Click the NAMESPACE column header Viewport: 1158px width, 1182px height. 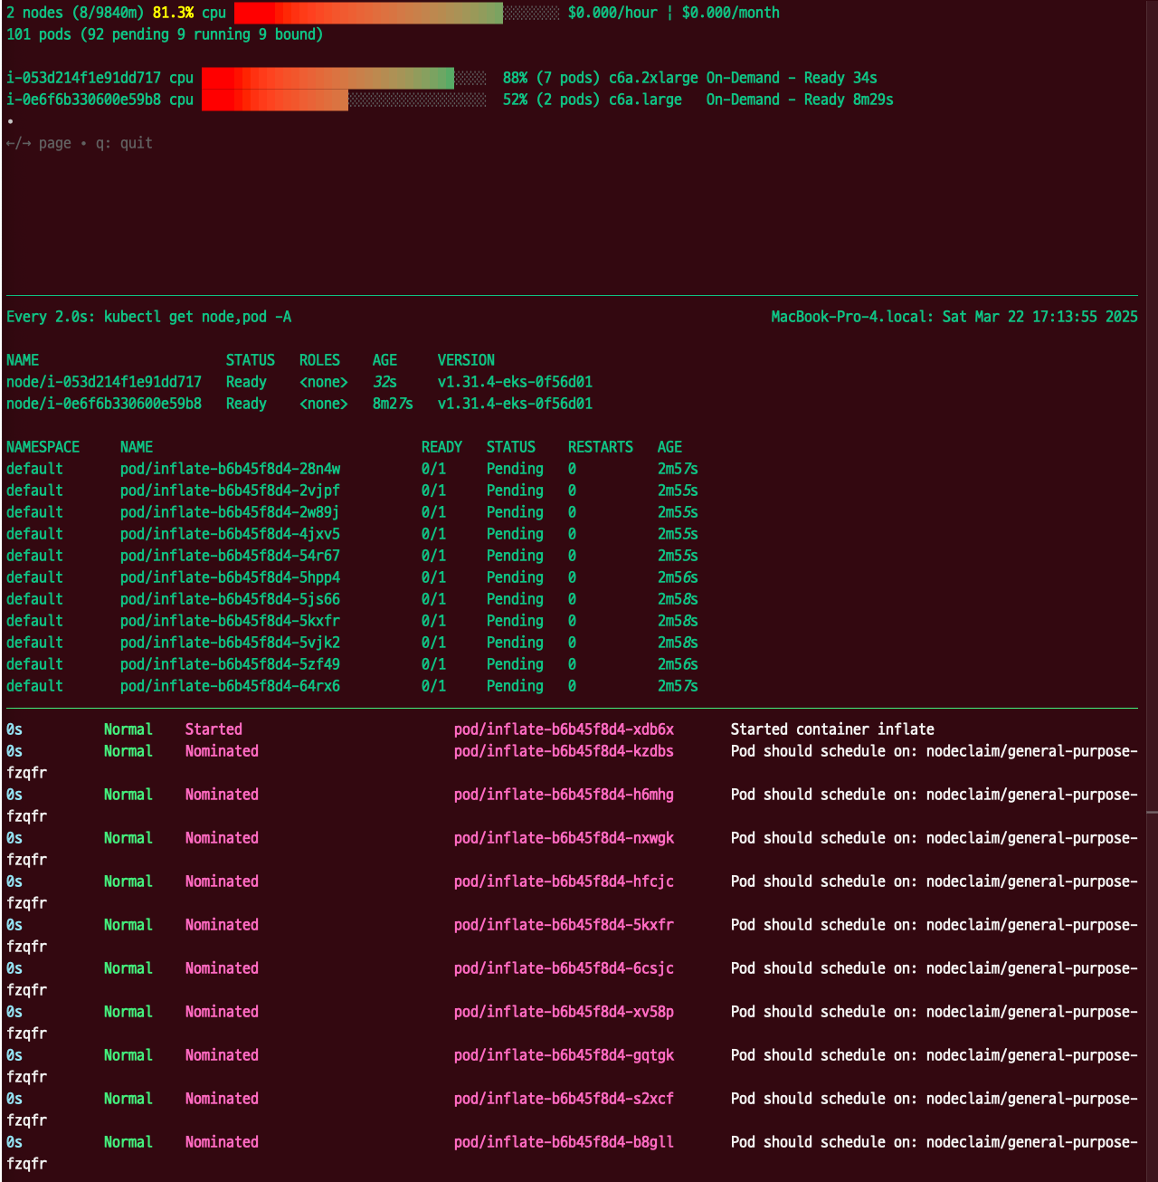coord(43,447)
